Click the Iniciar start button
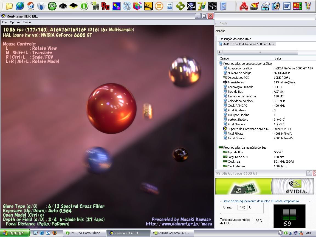This screenshot has height=237, width=316. pos(15,233)
